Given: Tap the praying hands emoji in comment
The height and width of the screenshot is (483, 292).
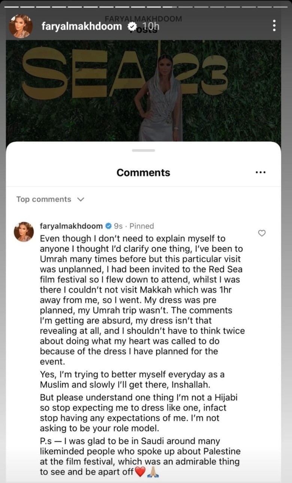Looking at the screenshot, I should coord(153,472).
